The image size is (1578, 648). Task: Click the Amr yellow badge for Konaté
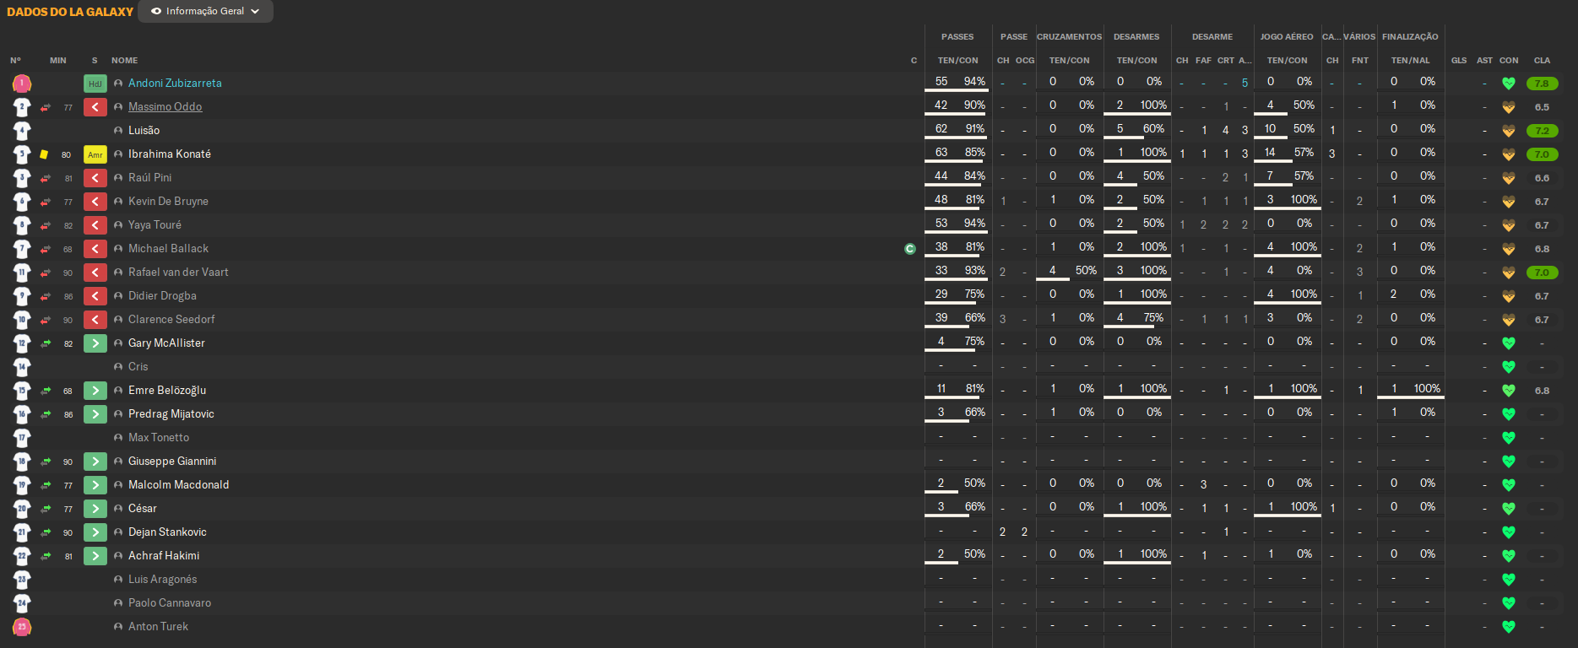(95, 154)
